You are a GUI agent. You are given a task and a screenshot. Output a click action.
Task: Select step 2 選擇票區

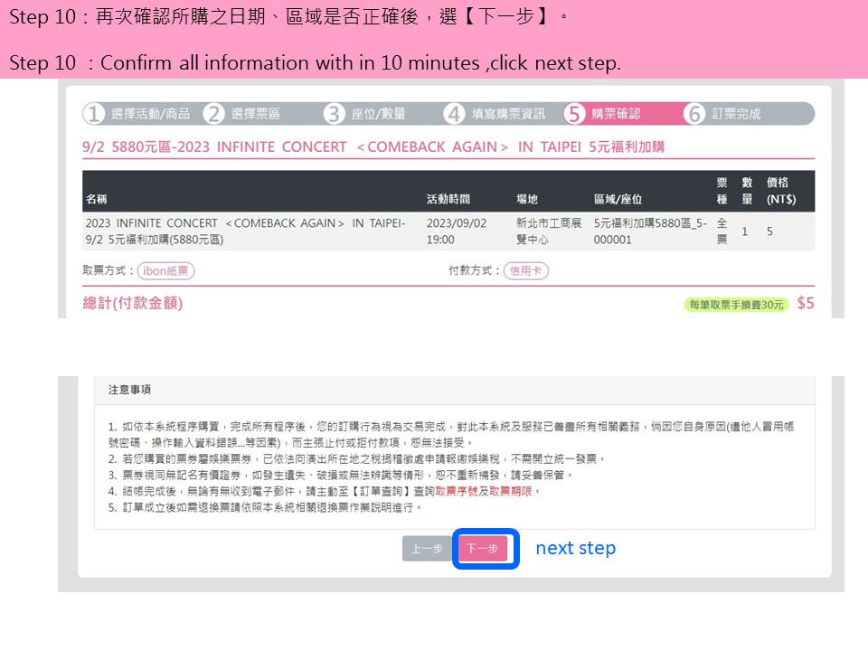click(242, 114)
